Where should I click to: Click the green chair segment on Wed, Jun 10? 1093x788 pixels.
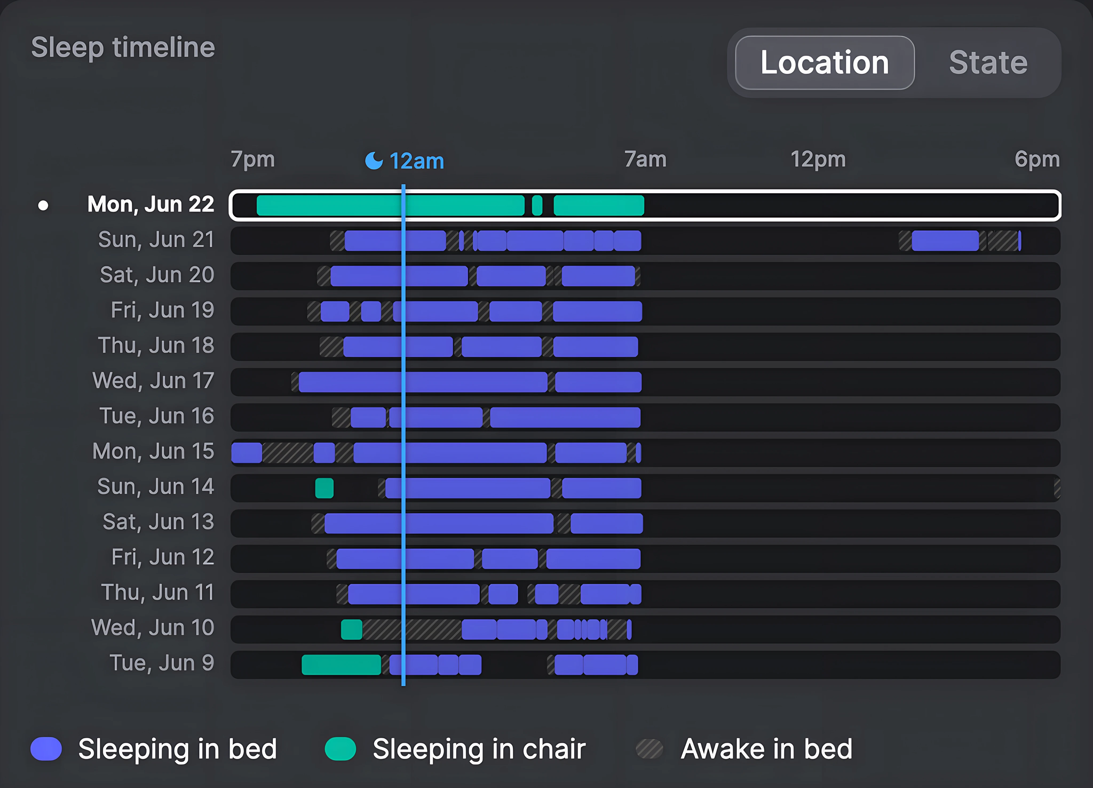tap(352, 629)
